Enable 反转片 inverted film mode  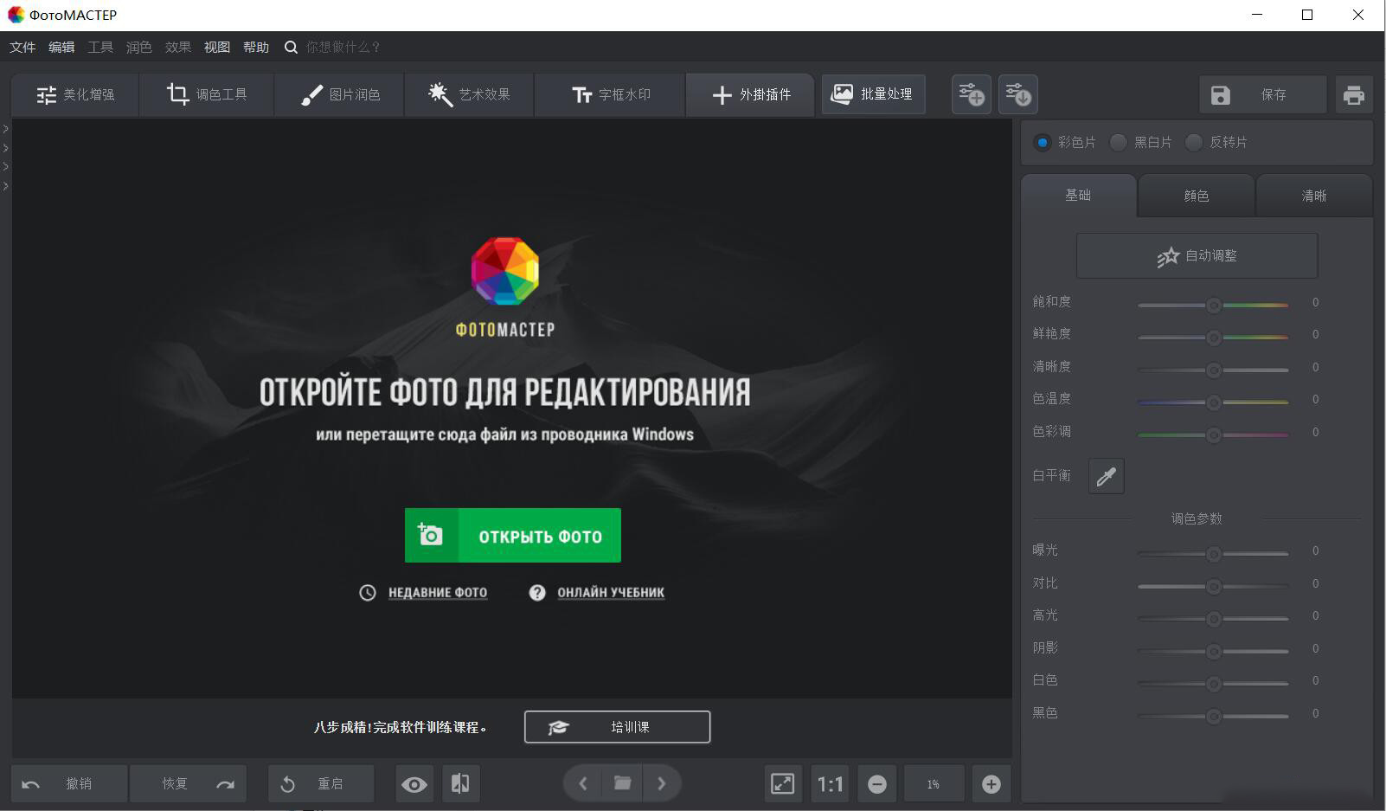[1195, 143]
